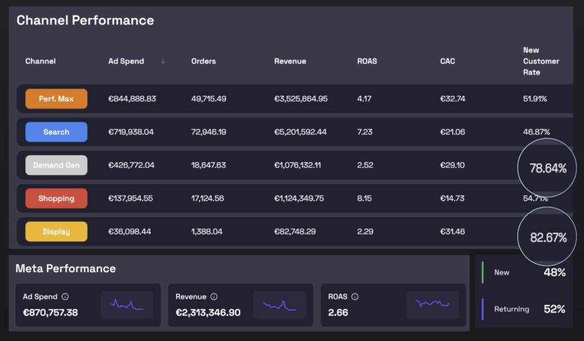Select the Shopping channel badge
The height and width of the screenshot is (341, 584).
tap(56, 198)
